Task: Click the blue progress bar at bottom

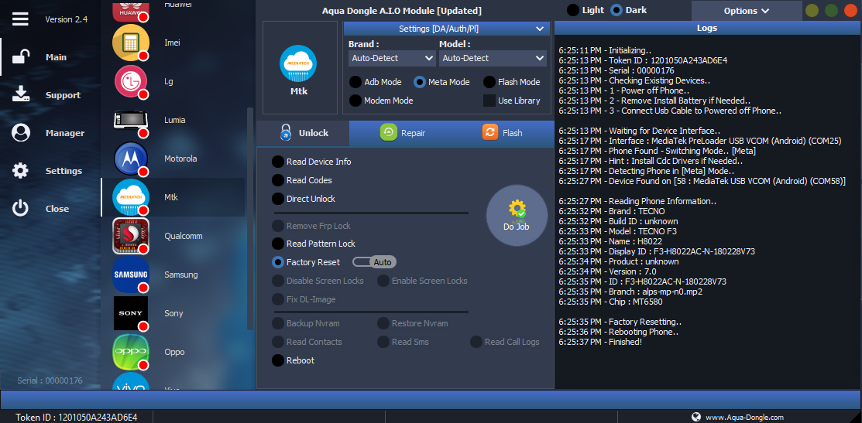Action: point(431,398)
